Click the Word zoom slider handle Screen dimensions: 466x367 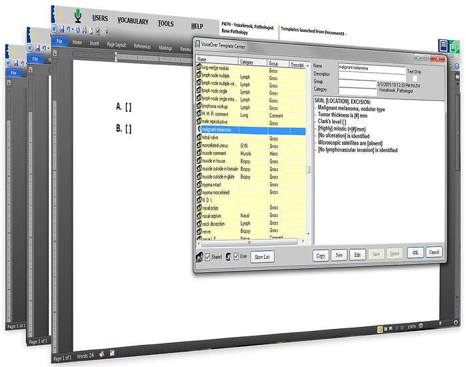point(440,324)
